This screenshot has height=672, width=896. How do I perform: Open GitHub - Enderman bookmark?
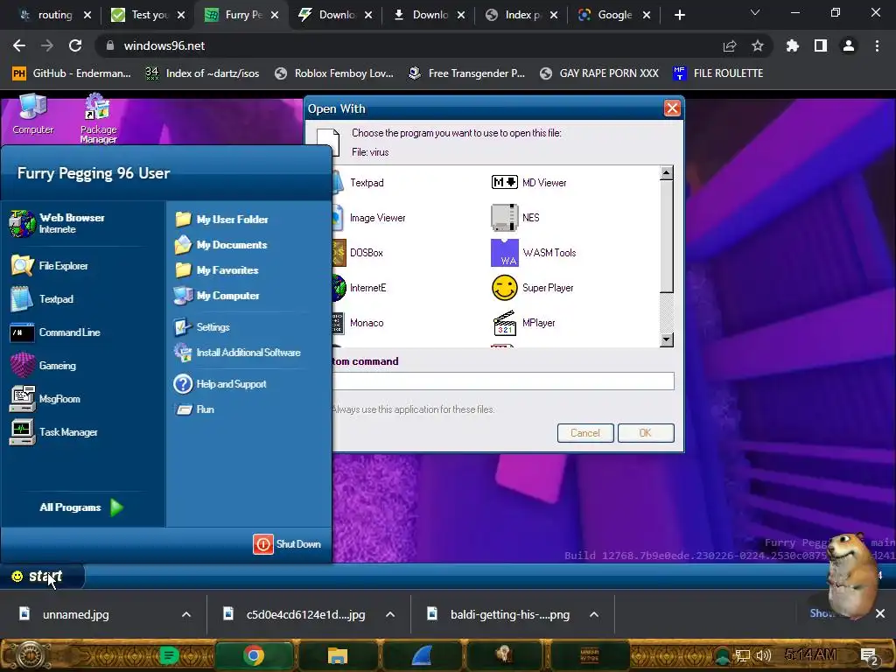[72, 73]
